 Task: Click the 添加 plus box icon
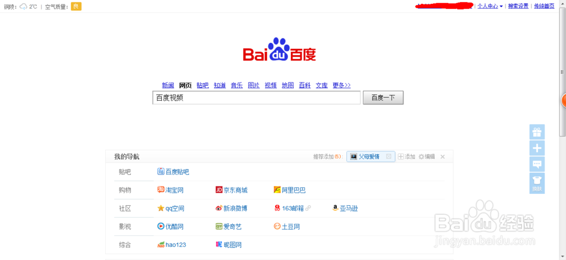pyautogui.click(x=401, y=157)
